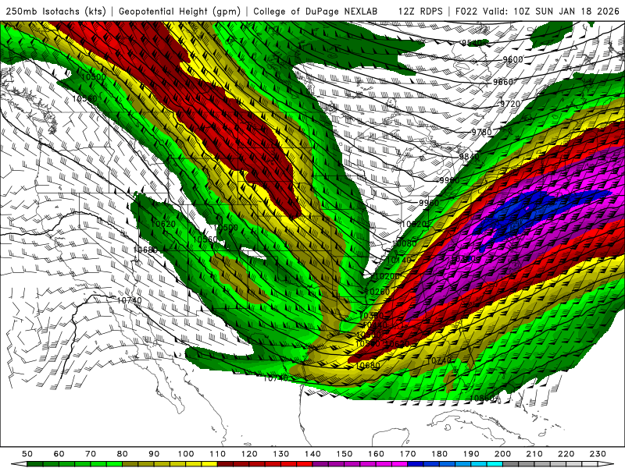Select the cyan swatch ending at 200
625x468 pixels.
pos(495,464)
